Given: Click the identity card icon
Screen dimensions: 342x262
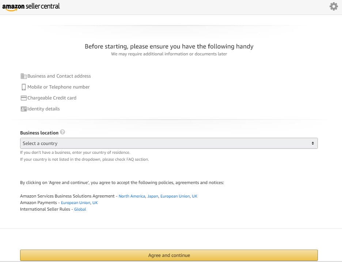Looking at the screenshot, I should [x=23, y=109].
